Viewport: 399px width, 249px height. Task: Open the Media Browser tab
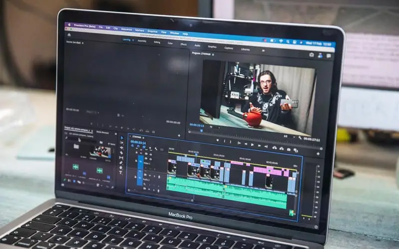103,132
